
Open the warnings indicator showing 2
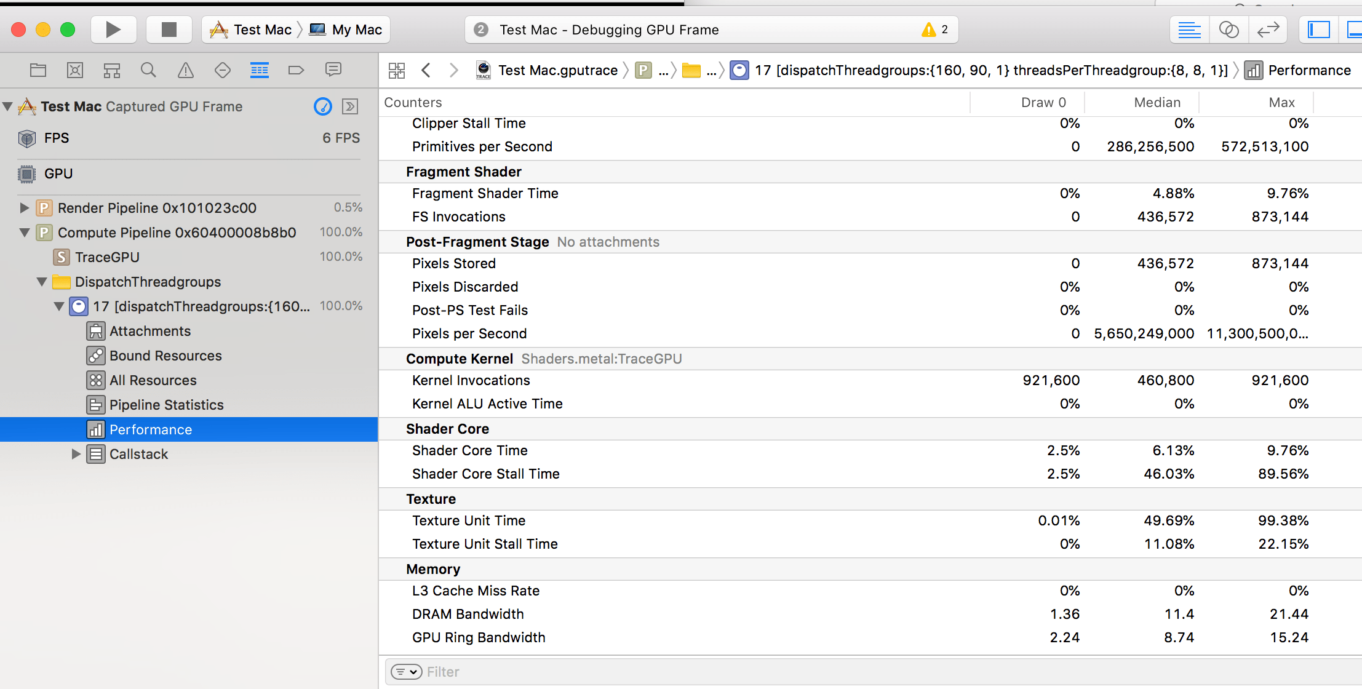[x=934, y=30]
